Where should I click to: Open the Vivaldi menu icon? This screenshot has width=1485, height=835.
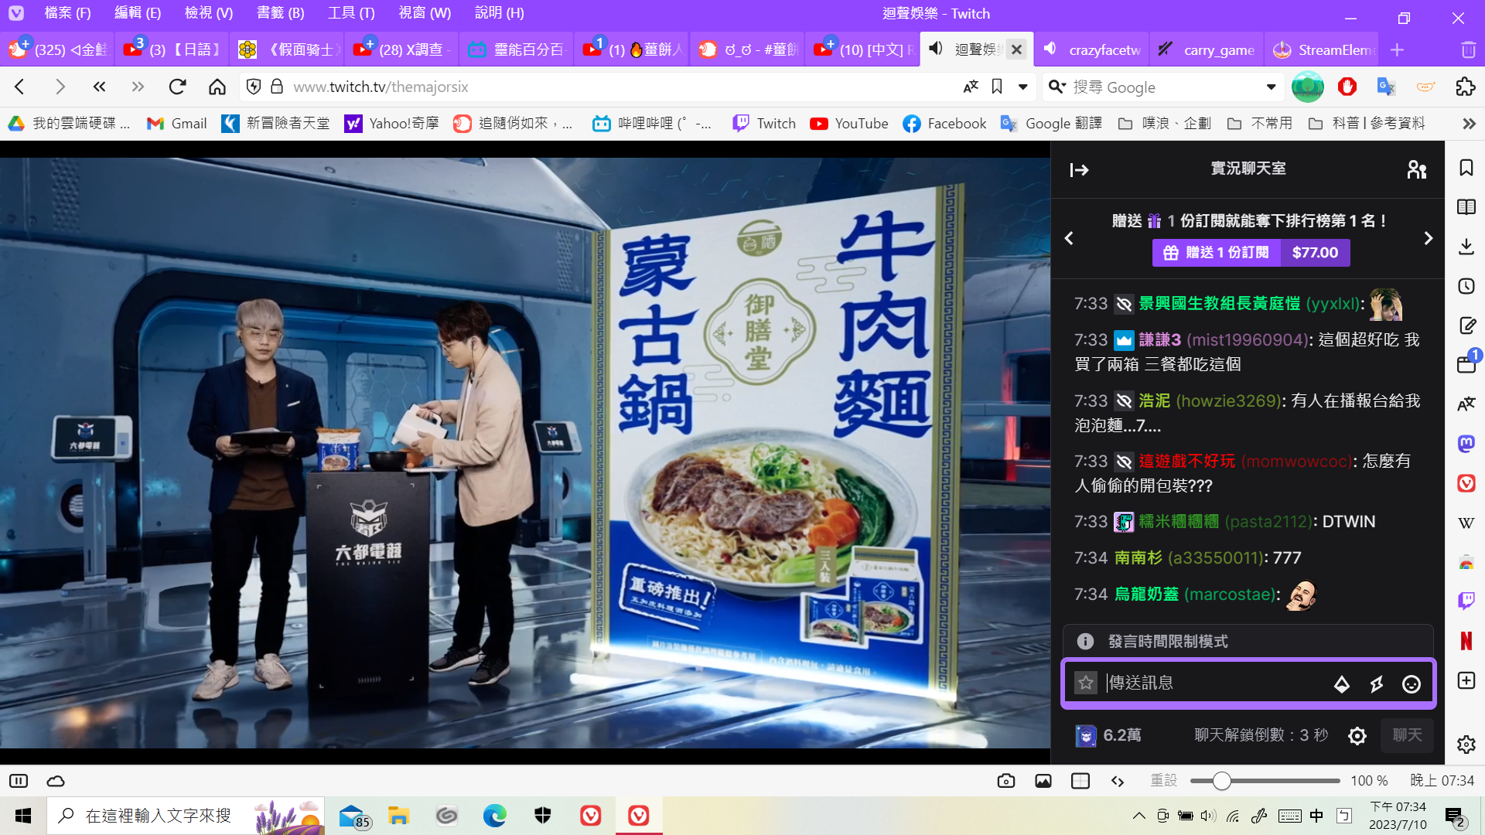[16, 13]
